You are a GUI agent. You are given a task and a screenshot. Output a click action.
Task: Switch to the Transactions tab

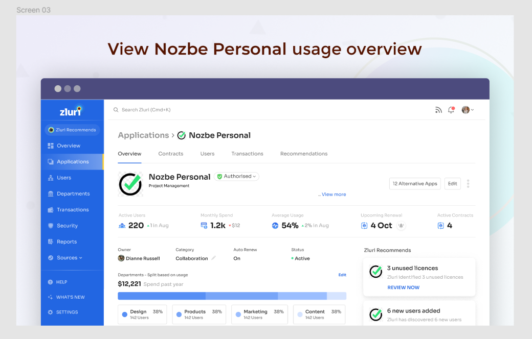tap(248, 154)
